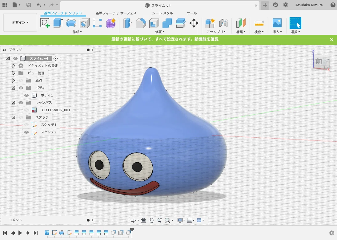Viewport: 337px width, 240px height.
Task: Dismiss the green update banner
Action: pos(332,40)
